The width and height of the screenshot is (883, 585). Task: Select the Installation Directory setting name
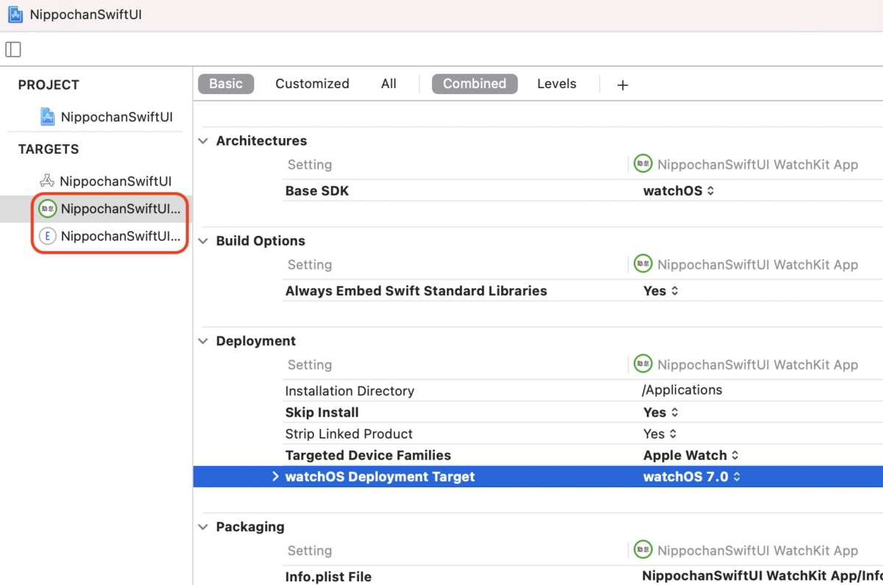pos(350,391)
